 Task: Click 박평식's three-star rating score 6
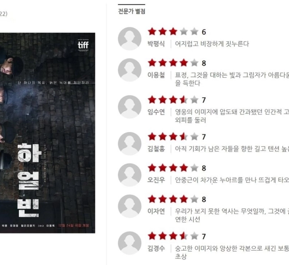177,32
